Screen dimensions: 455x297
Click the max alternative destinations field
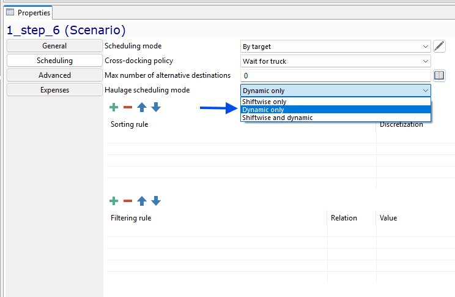[x=336, y=76]
